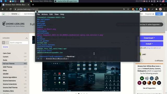Open Gnome Extensions category
167x94 pixels.
pos(9,81)
